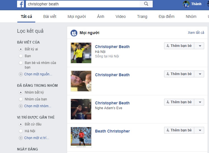Image resolution: width=209 pixels, height=153 pixels.
Task: Open the Nhóm tab
Action: pos(191,16)
